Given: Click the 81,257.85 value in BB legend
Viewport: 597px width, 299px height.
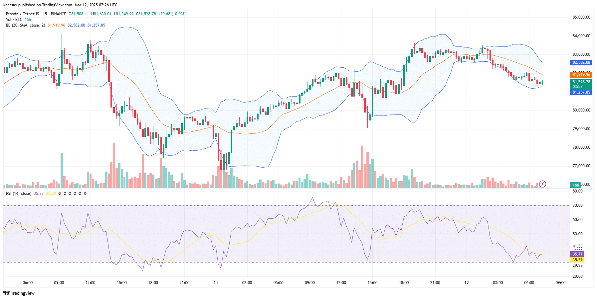Looking at the screenshot, I should click(x=96, y=25).
